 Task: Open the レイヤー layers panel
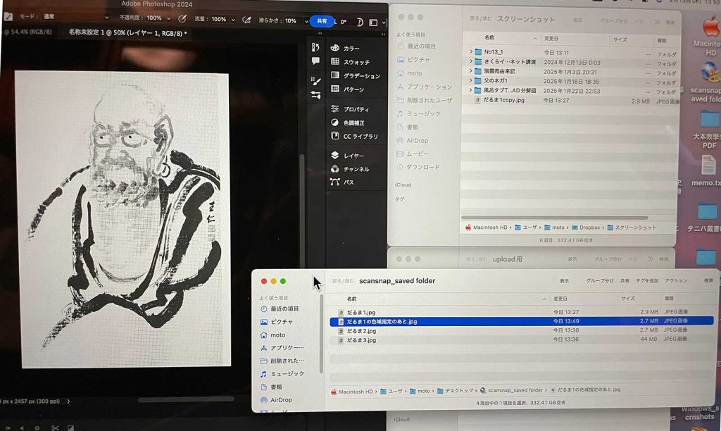pos(355,156)
